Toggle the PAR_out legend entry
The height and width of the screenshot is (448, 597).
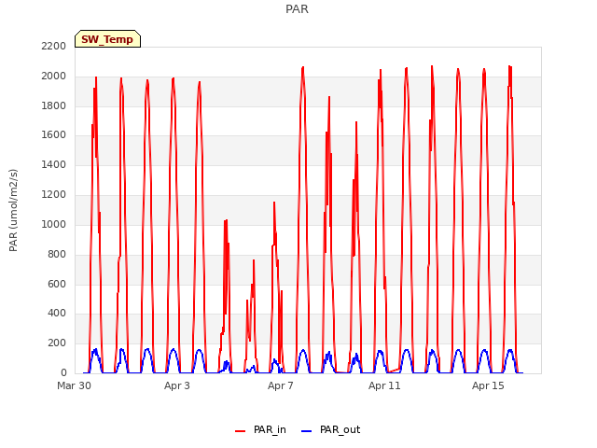[x=330, y=429]
